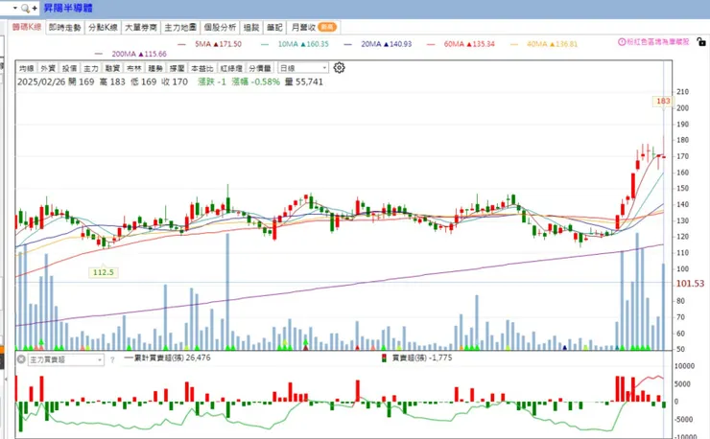Go to the 筆記 tab

coord(274,28)
